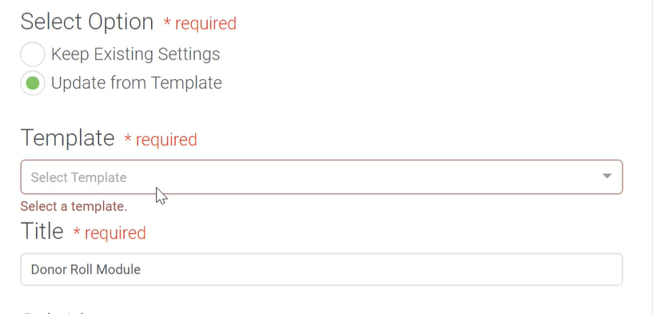Select the Update from Template radio button
The image size is (653, 314).
pyautogui.click(x=33, y=83)
